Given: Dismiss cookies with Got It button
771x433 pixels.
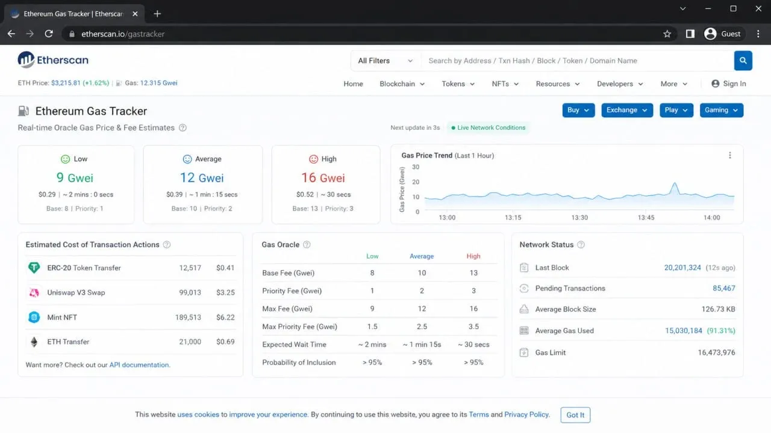Looking at the screenshot, I should [x=575, y=415].
